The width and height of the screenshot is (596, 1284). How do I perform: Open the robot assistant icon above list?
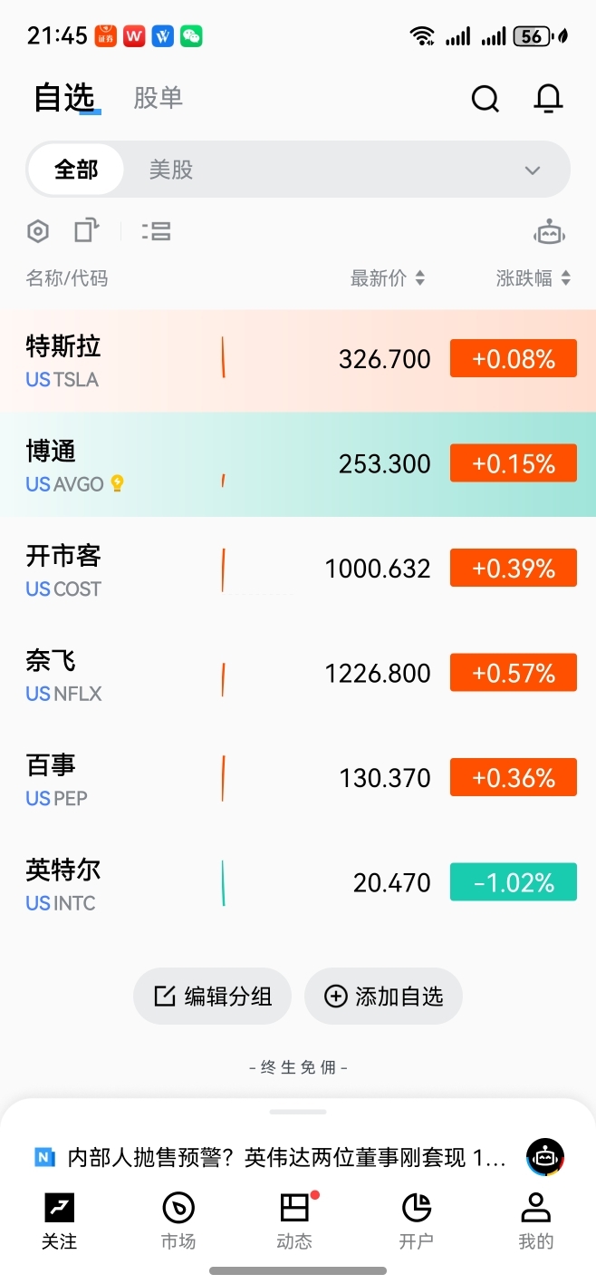click(550, 232)
